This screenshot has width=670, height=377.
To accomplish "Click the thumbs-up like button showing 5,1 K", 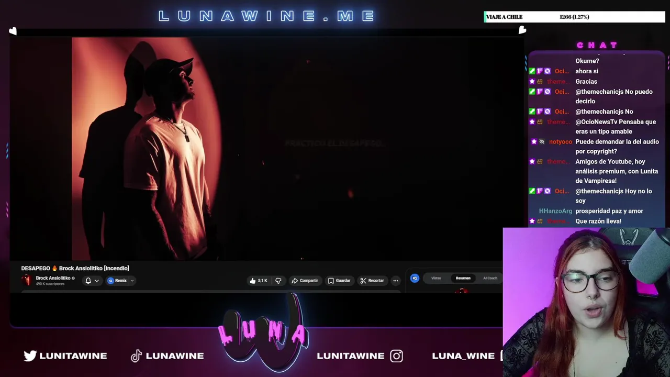I will [x=259, y=281].
